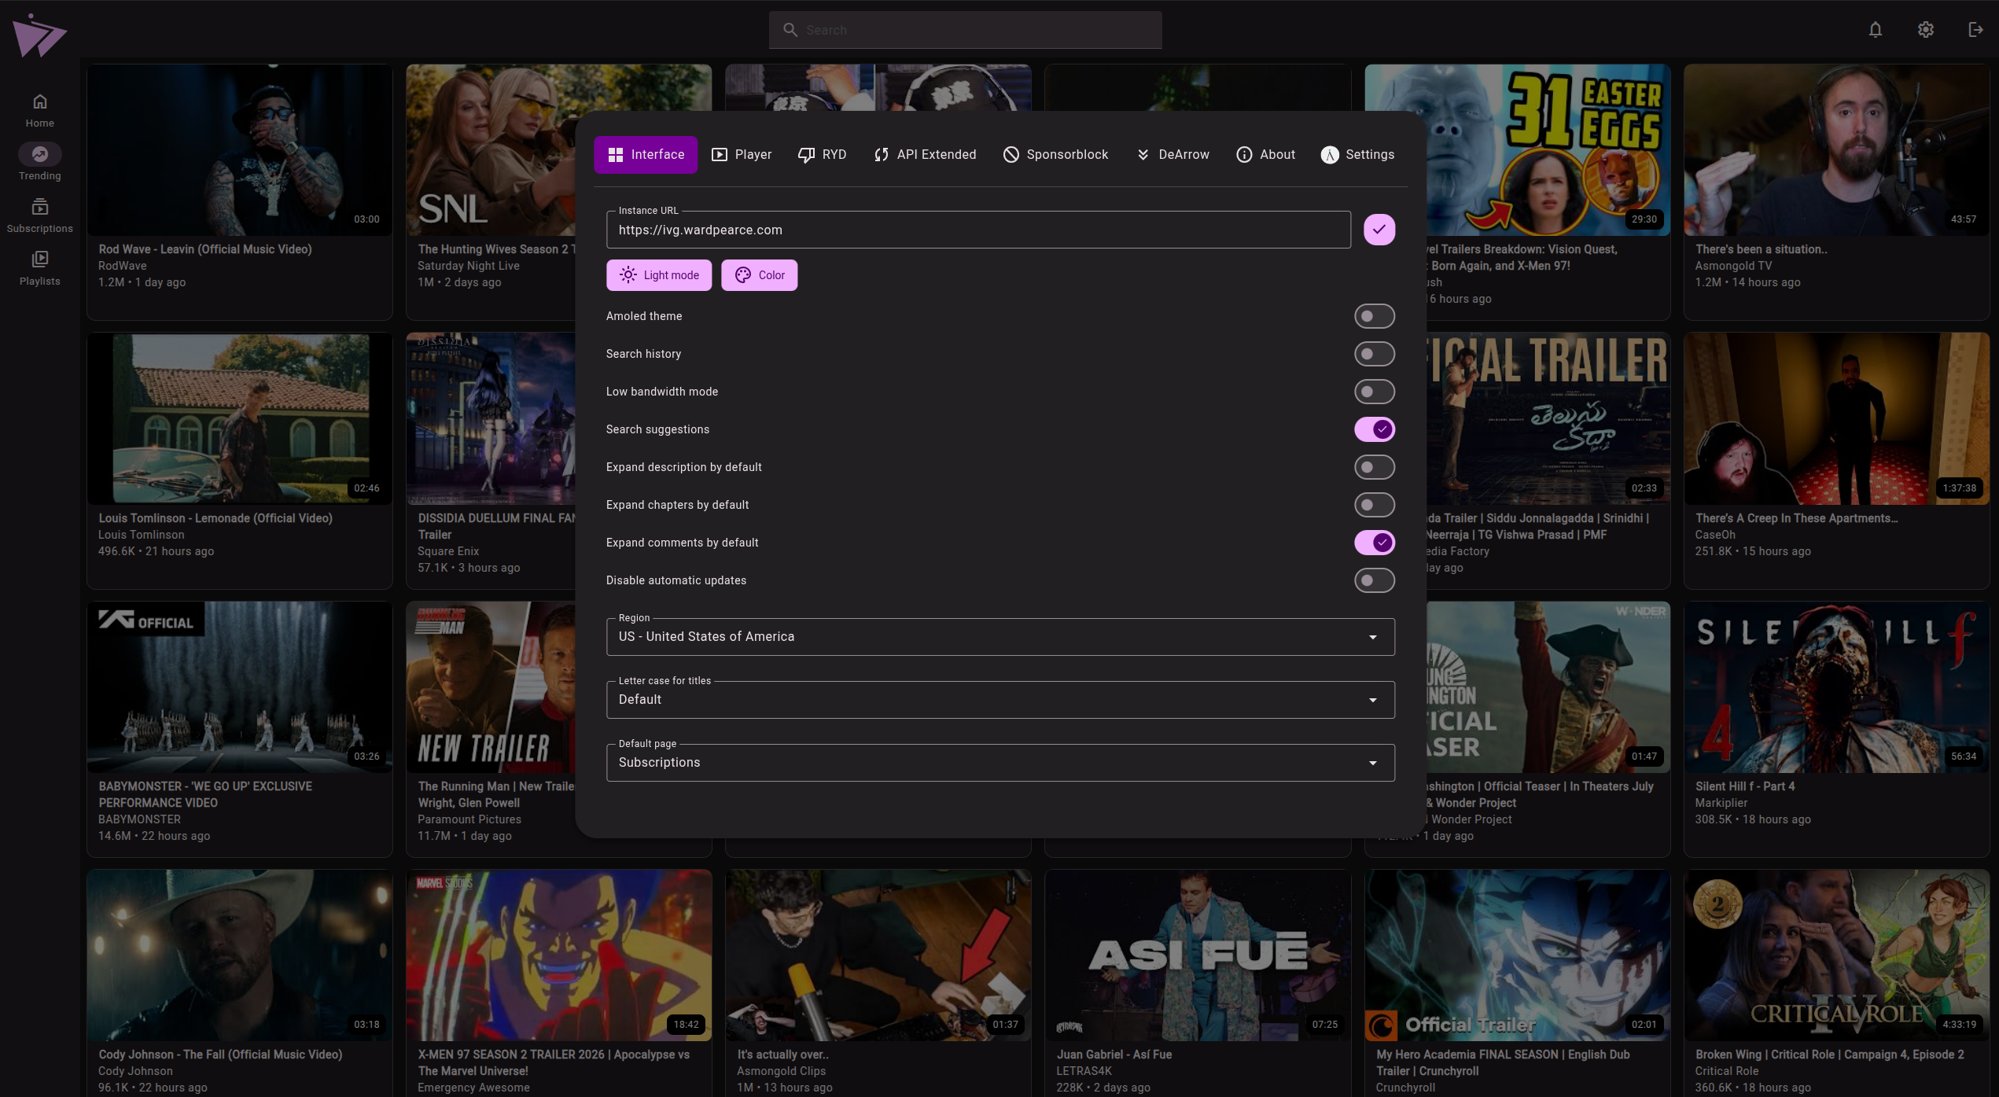Disable the Search suggestions toggle
Screen dimensions: 1999x1097
tap(1374, 429)
